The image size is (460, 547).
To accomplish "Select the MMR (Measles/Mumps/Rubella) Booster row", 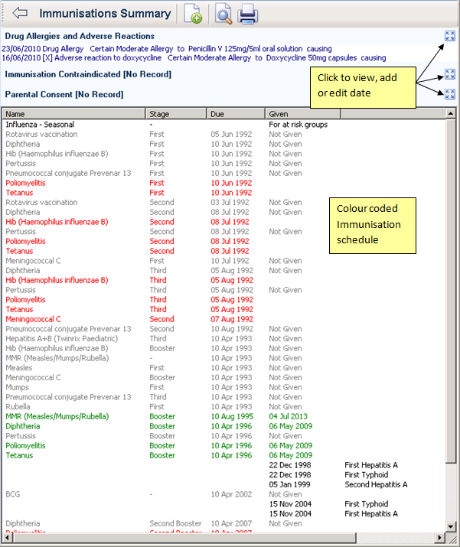I will [57, 416].
